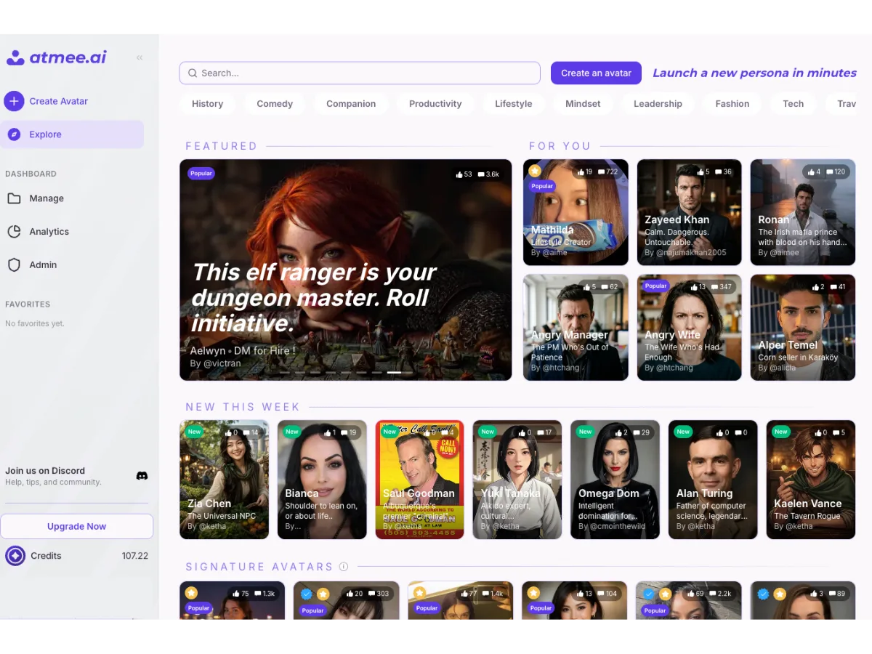Open the Manage menu item label
This screenshot has width=872, height=654.
coord(47,198)
